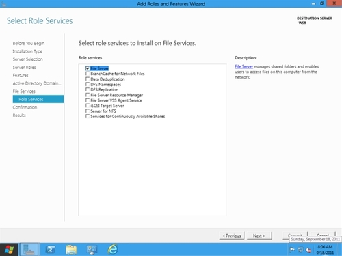Click the Action Center flag tray icon

pyautogui.click(x=292, y=250)
